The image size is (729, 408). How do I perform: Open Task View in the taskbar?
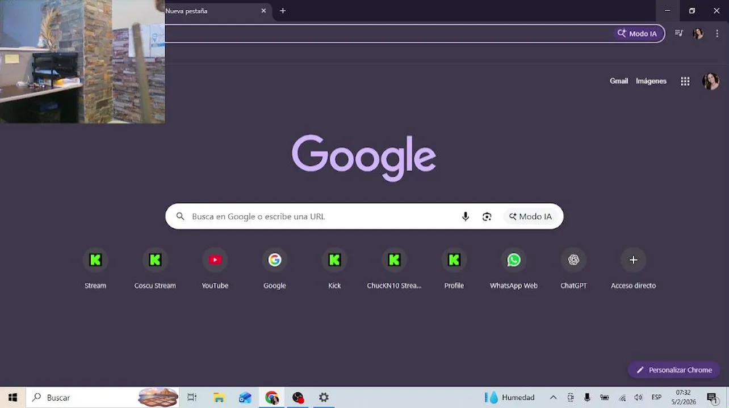[x=192, y=397]
